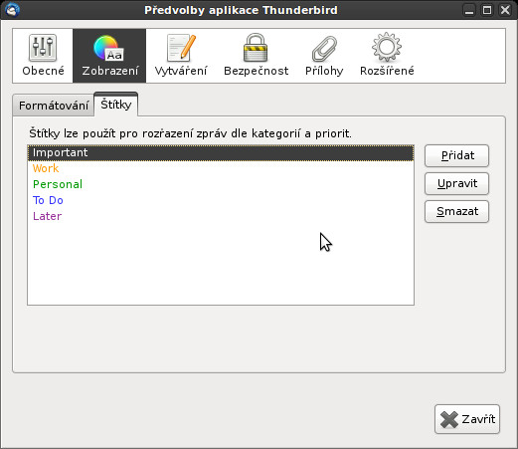518x449 pixels.
Task: Select the Important tag in the list
Action: coord(221,152)
